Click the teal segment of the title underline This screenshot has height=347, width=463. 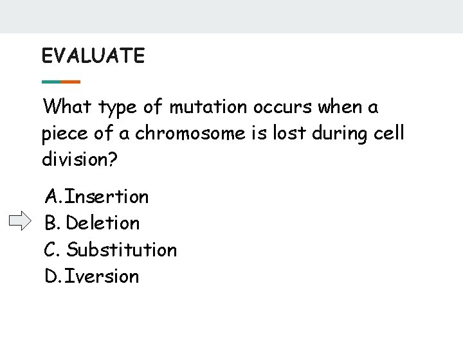51,82
